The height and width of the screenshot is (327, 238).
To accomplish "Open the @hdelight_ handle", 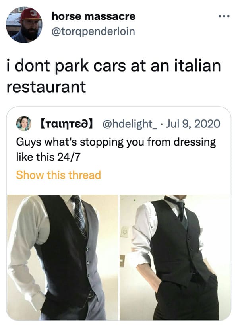I will pos(129,124).
